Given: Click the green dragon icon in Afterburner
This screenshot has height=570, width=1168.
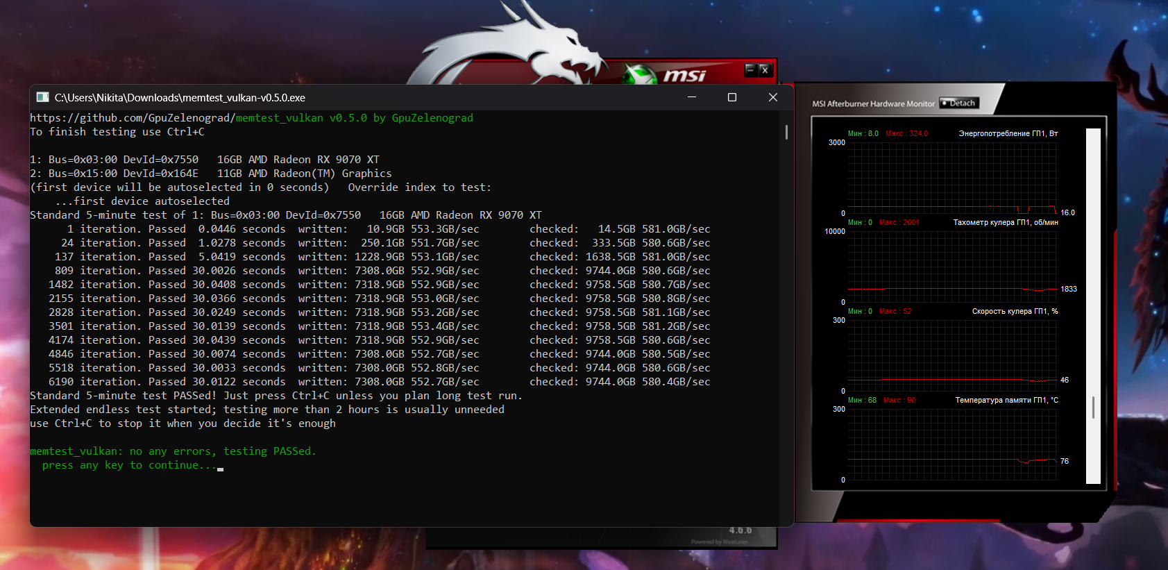Looking at the screenshot, I should tap(638, 74).
